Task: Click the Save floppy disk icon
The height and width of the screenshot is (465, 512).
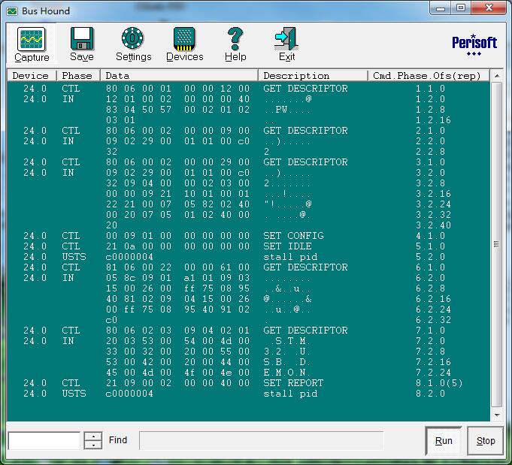Action: 82,39
